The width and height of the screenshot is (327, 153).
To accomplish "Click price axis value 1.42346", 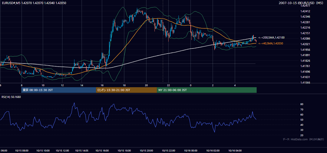I will (x=306, y=17).
